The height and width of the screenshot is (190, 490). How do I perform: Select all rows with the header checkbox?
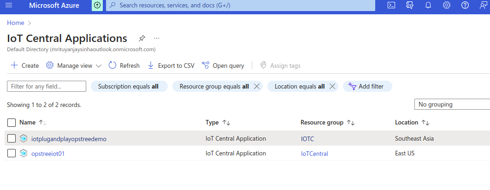pyautogui.click(x=12, y=123)
